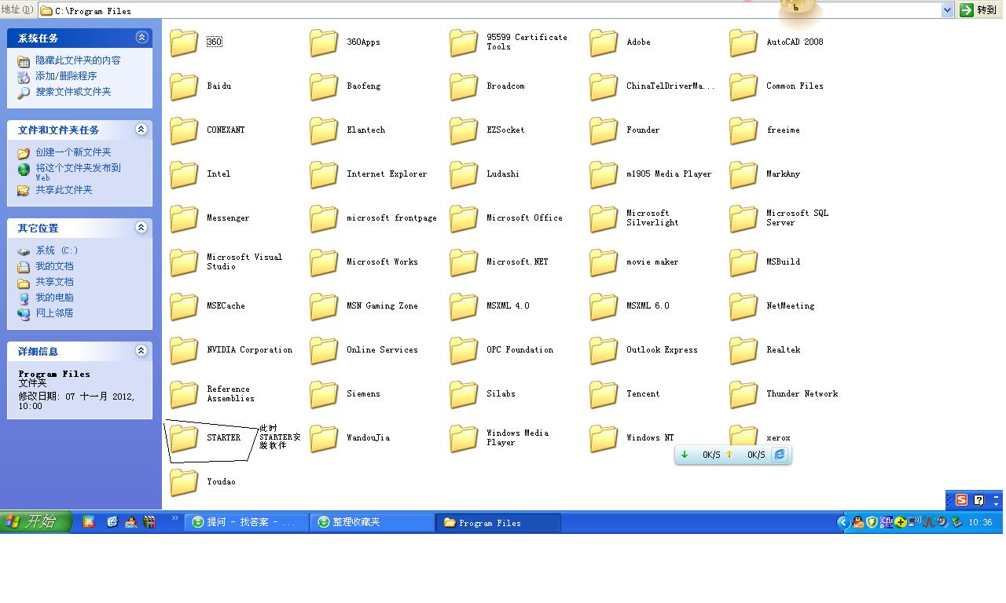The height and width of the screenshot is (603, 1006).
Task: Click the 转到 go button
Action: click(x=978, y=10)
